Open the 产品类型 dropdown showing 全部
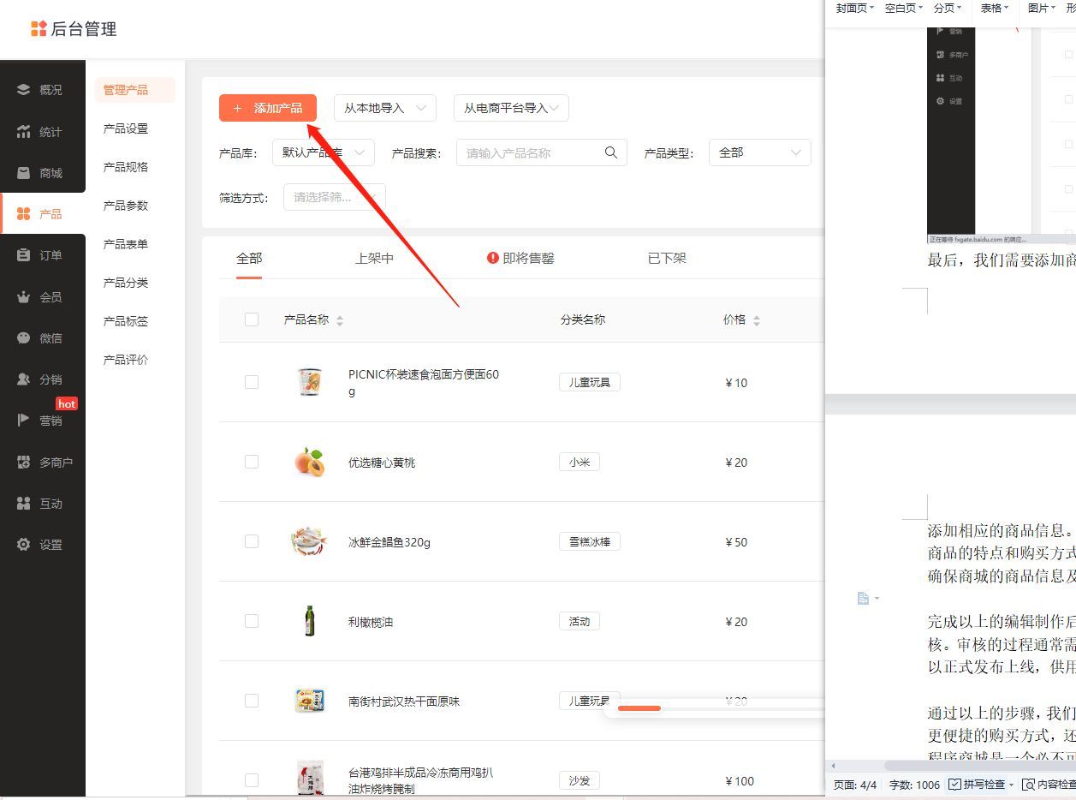The height and width of the screenshot is (800, 1076). (759, 152)
